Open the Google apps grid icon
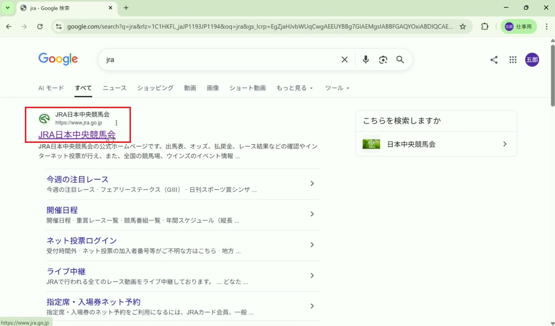Viewport: 555px width, 326px height. click(513, 60)
